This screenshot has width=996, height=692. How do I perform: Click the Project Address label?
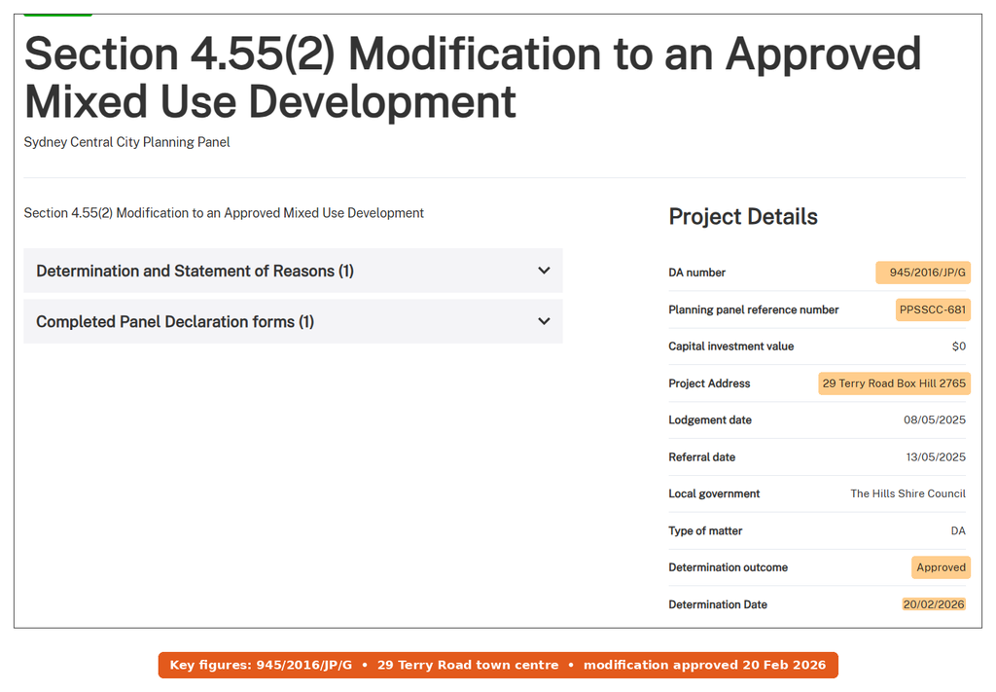pyautogui.click(x=709, y=383)
